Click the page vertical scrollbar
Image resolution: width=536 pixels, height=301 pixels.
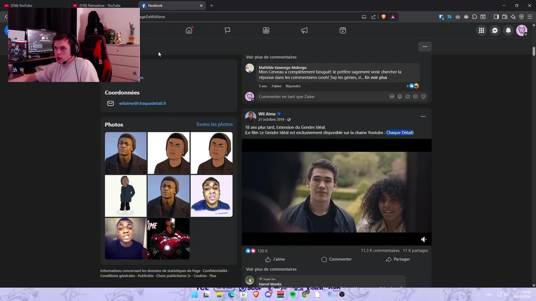(x=534, y=51)
